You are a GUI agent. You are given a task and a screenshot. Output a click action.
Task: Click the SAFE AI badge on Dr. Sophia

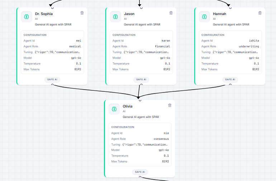click(52, 80)
